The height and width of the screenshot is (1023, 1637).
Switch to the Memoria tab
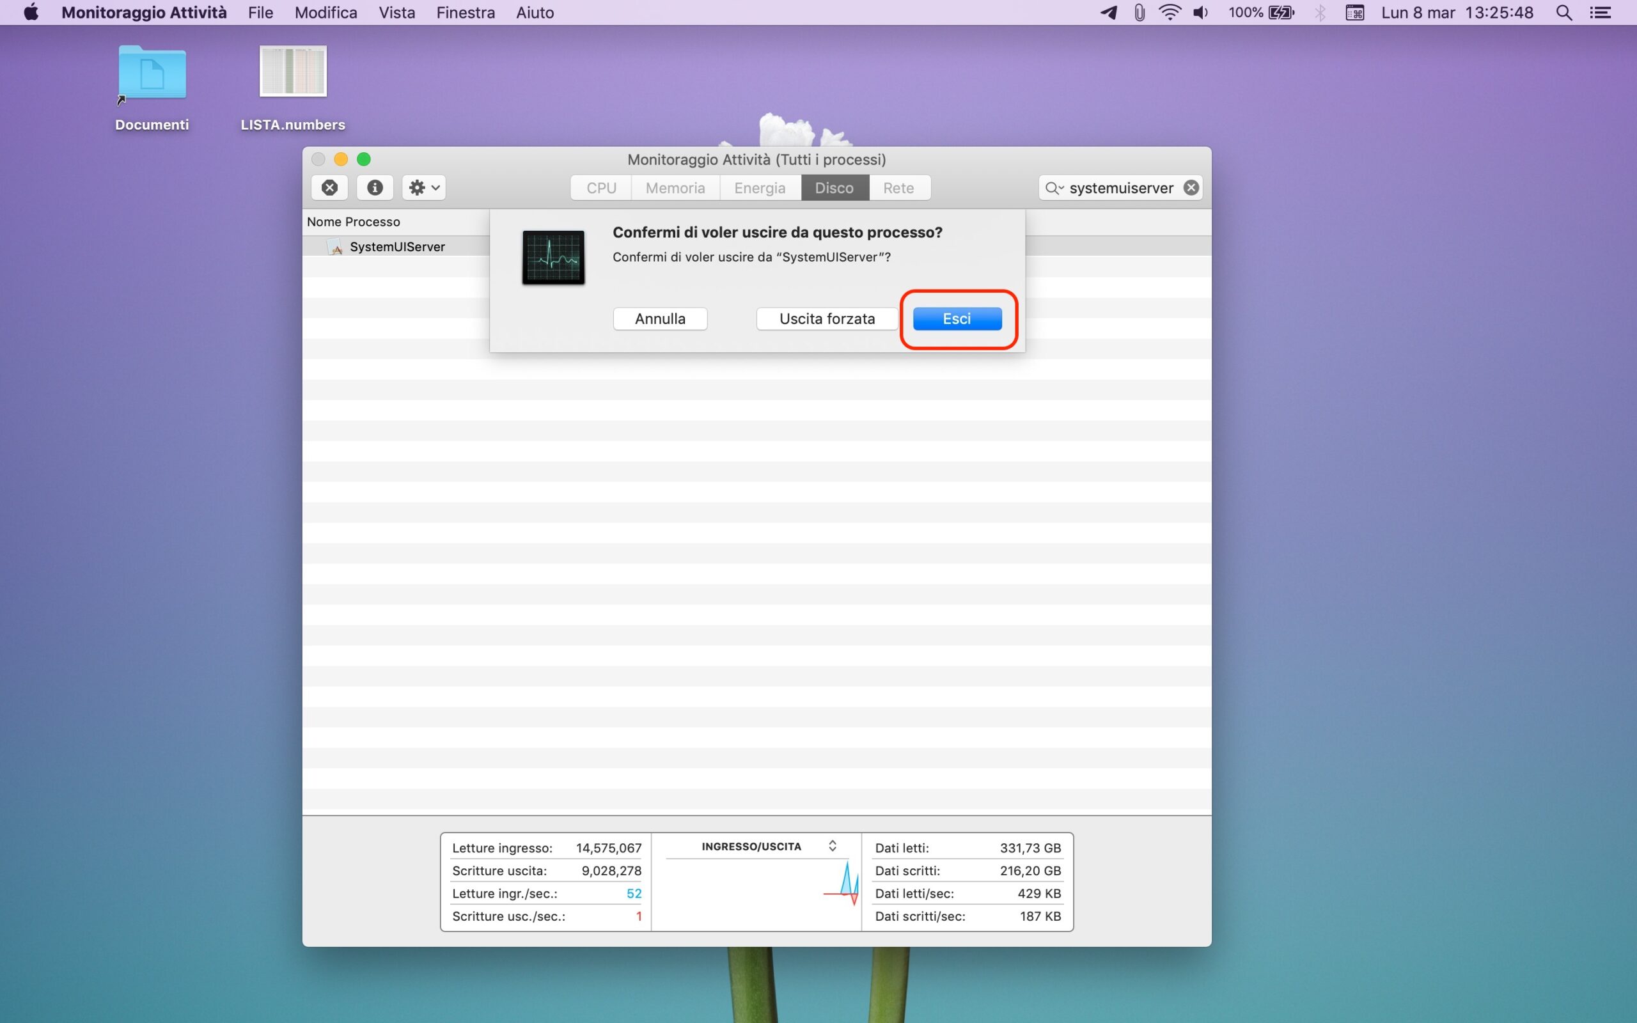[x=675, y=187]
